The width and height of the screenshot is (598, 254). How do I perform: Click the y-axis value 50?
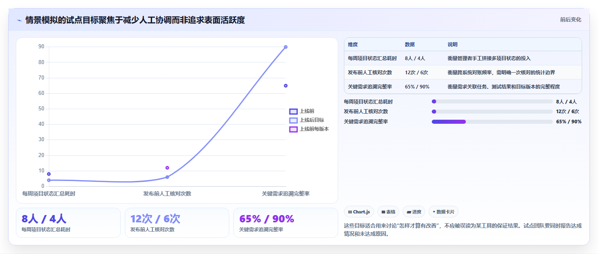click(41, 109)
